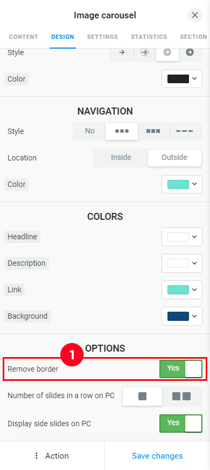
Task: Select the plain arrow style icon
Action: click(x=122, y=52)
